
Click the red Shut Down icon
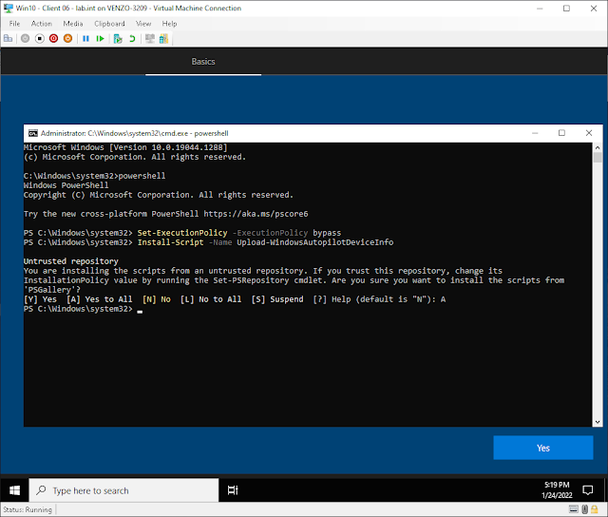[x=53, y=38]
